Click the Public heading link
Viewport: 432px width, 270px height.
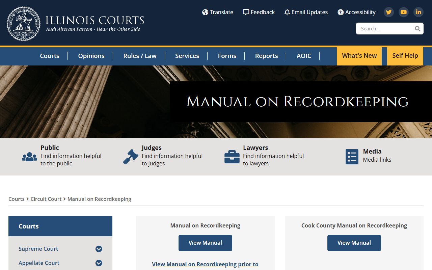[x=50, y=148]
